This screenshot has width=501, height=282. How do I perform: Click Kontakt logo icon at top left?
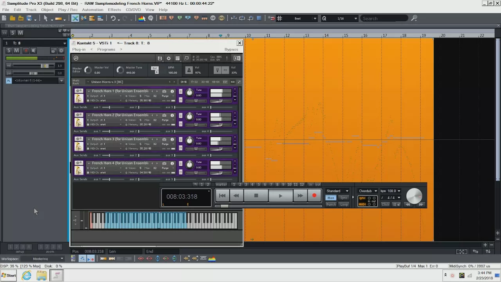[76, 58]
